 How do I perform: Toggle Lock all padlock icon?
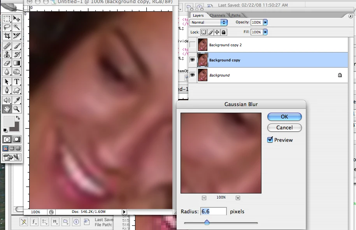coord(223,32)
